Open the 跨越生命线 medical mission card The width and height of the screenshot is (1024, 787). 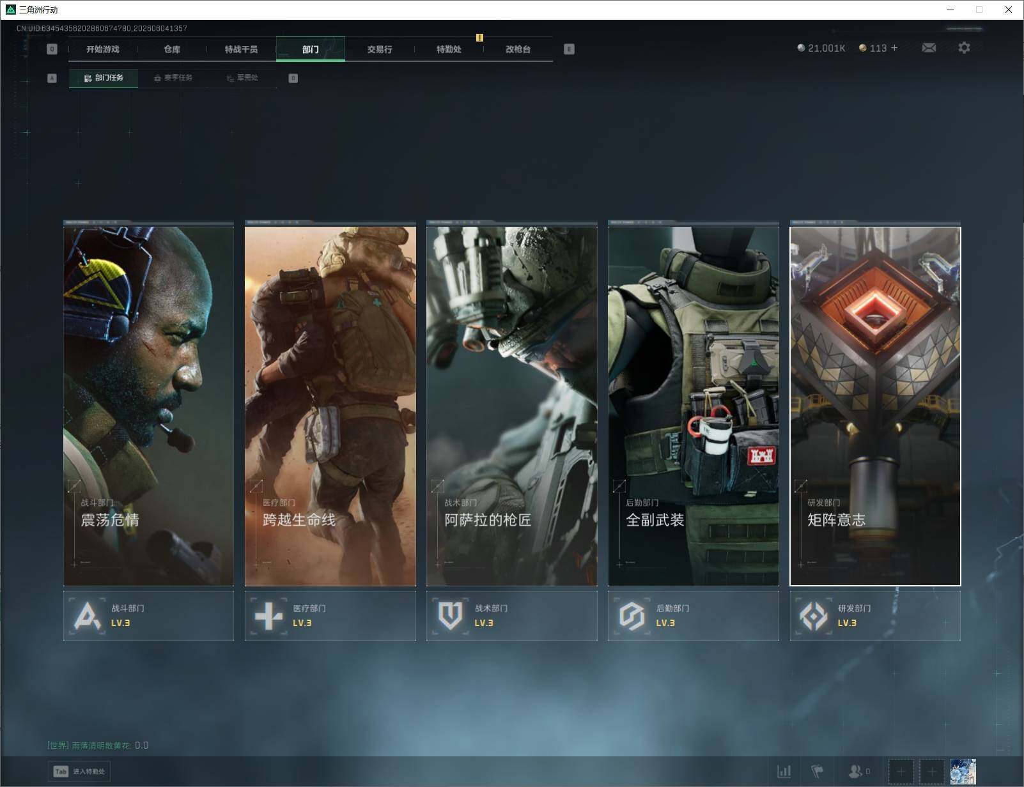330,406
